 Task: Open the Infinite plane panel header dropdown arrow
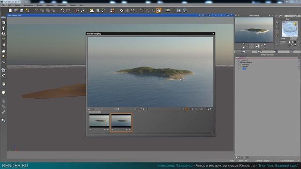[299, 55]
